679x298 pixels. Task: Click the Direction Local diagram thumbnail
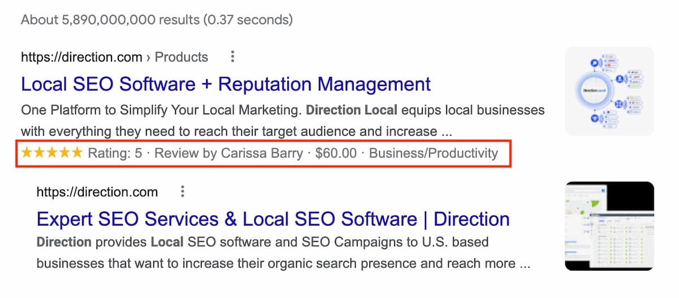tap(609, 91)
